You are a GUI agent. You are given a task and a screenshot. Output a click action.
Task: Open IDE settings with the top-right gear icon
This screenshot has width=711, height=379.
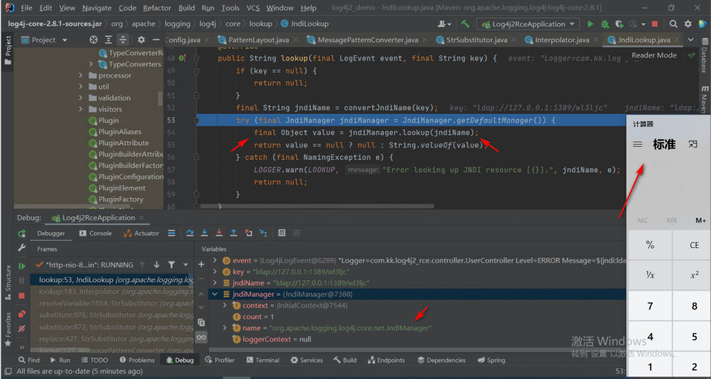[688, 24]
